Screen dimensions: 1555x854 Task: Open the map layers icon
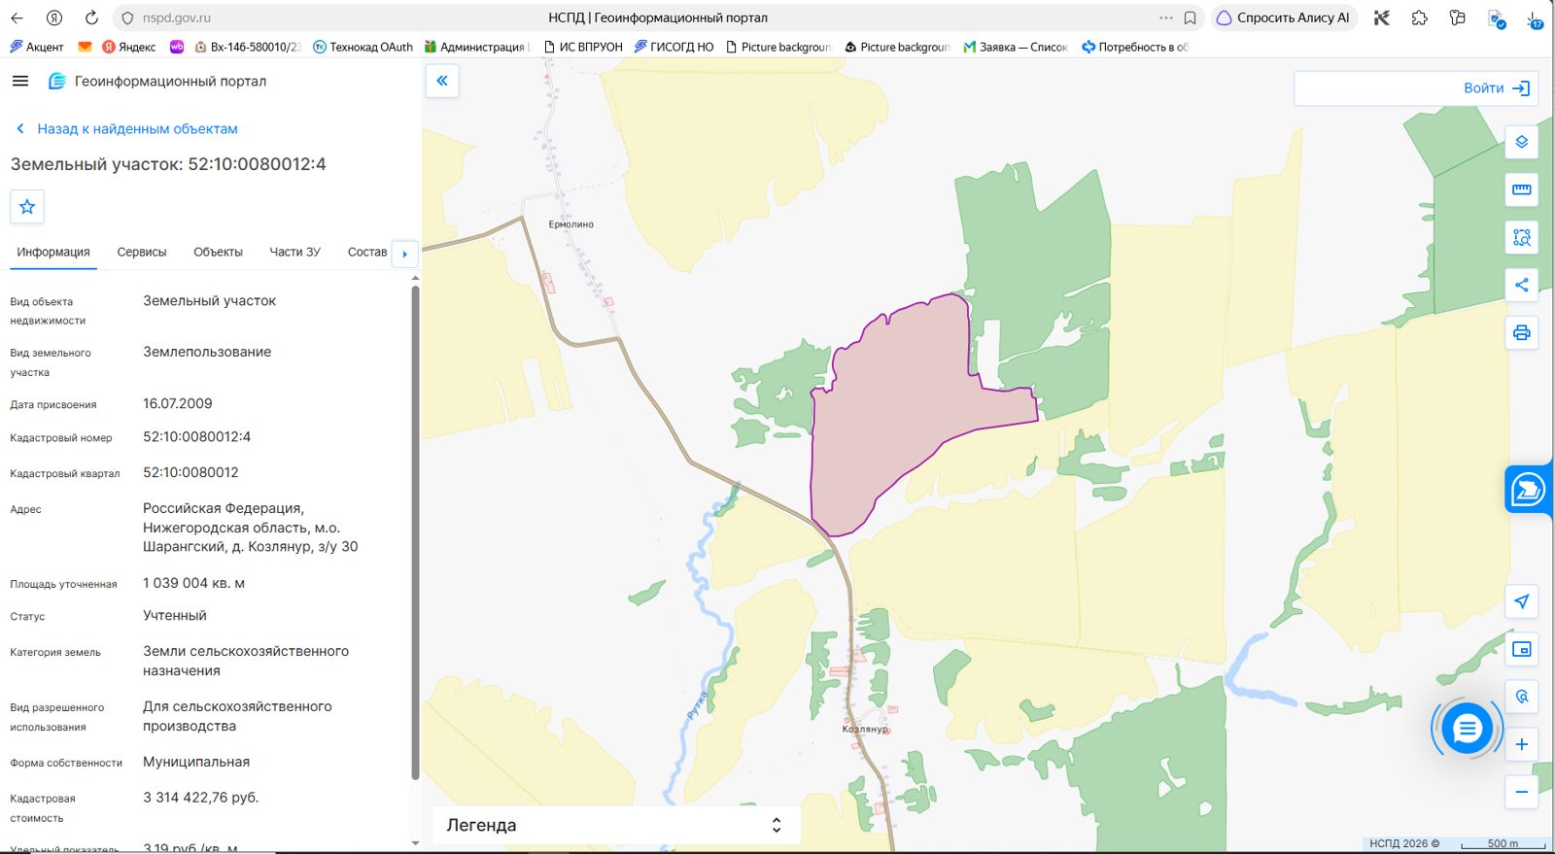coord(1521,142)
